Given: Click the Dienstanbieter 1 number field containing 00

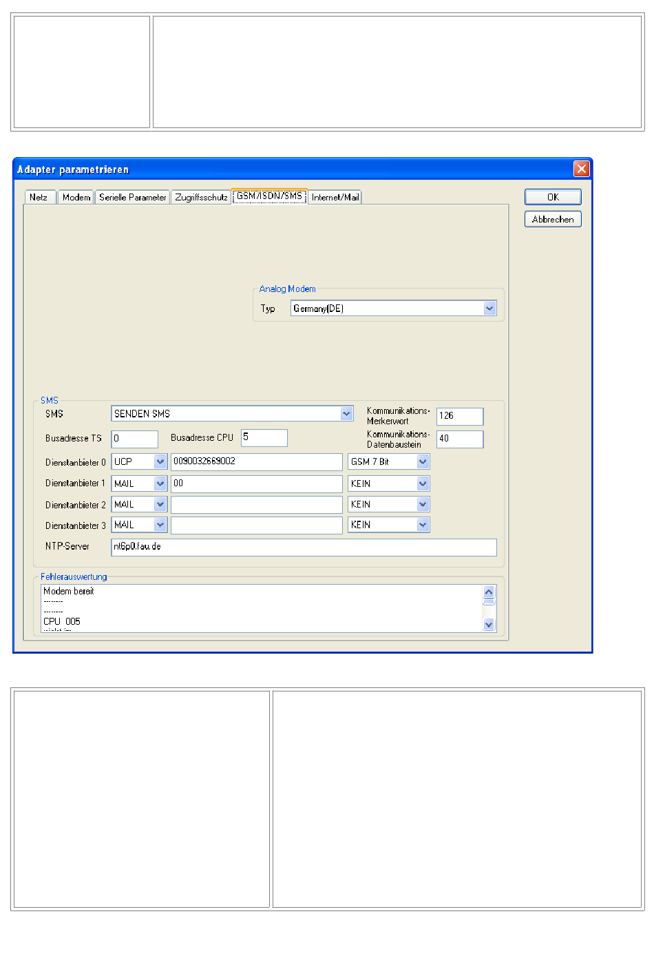Looking at the screenshot, I should [x=257, y=483].
